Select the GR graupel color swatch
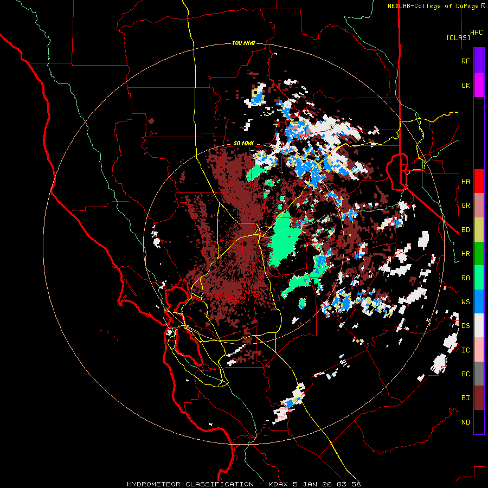Image resolution: width=488 pixels, height=488 pixels. 479,206
